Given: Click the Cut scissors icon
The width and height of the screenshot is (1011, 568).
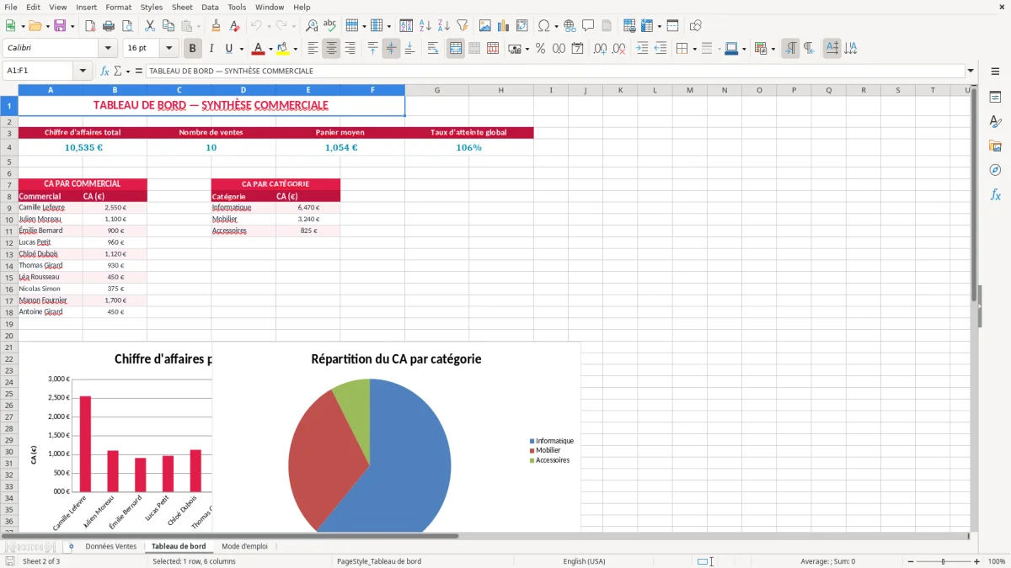Looking at the screenshot, I should (x=150, y=25).
